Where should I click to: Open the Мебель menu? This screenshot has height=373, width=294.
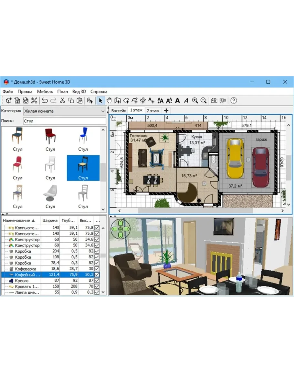[45, 91]
